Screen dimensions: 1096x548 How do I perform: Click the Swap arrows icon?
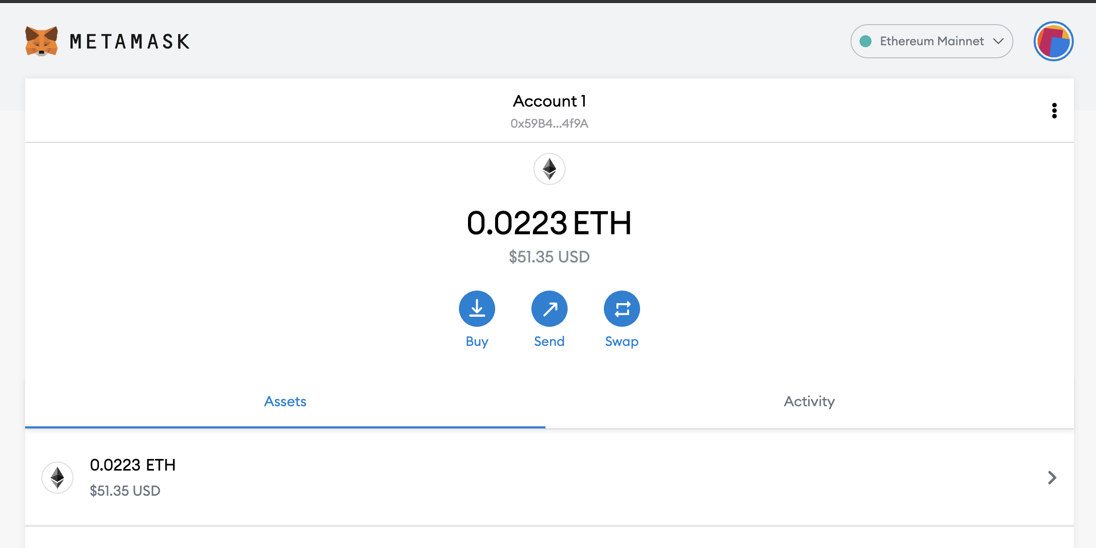(x=621, y=309)
